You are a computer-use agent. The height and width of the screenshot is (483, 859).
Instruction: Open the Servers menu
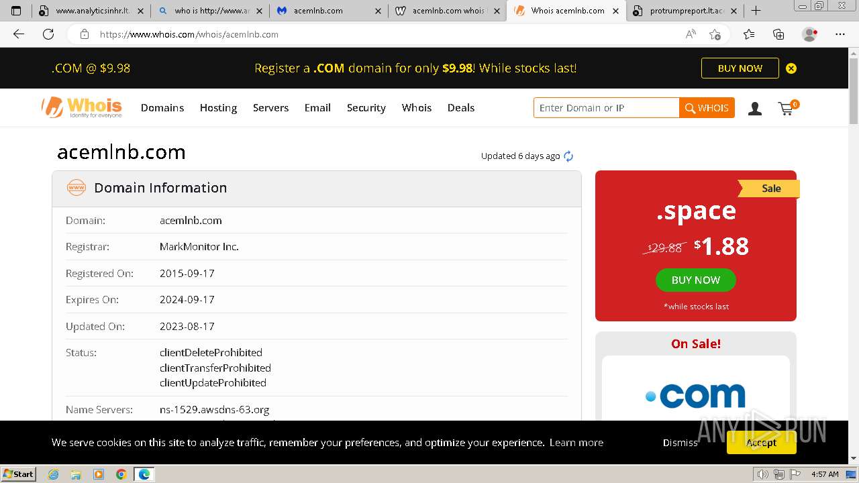click(270, 107)
